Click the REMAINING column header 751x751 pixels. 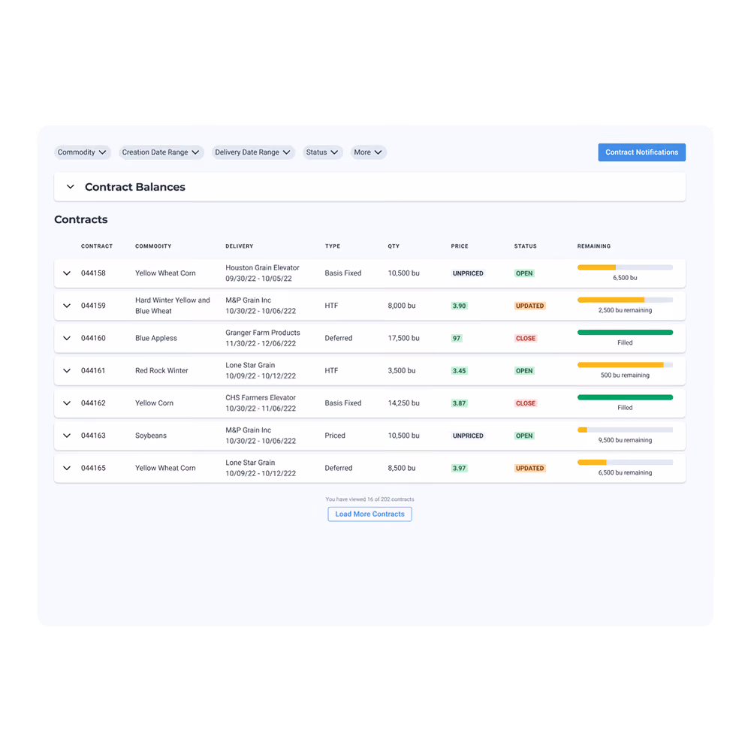coord(594,246)
